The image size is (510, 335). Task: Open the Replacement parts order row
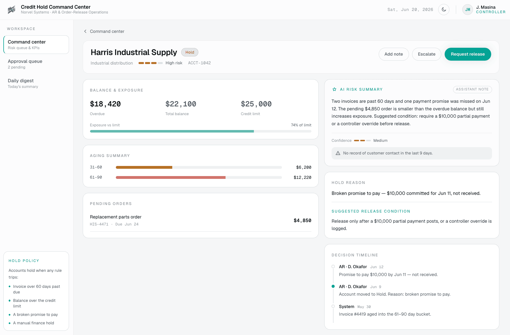point(201,220)
